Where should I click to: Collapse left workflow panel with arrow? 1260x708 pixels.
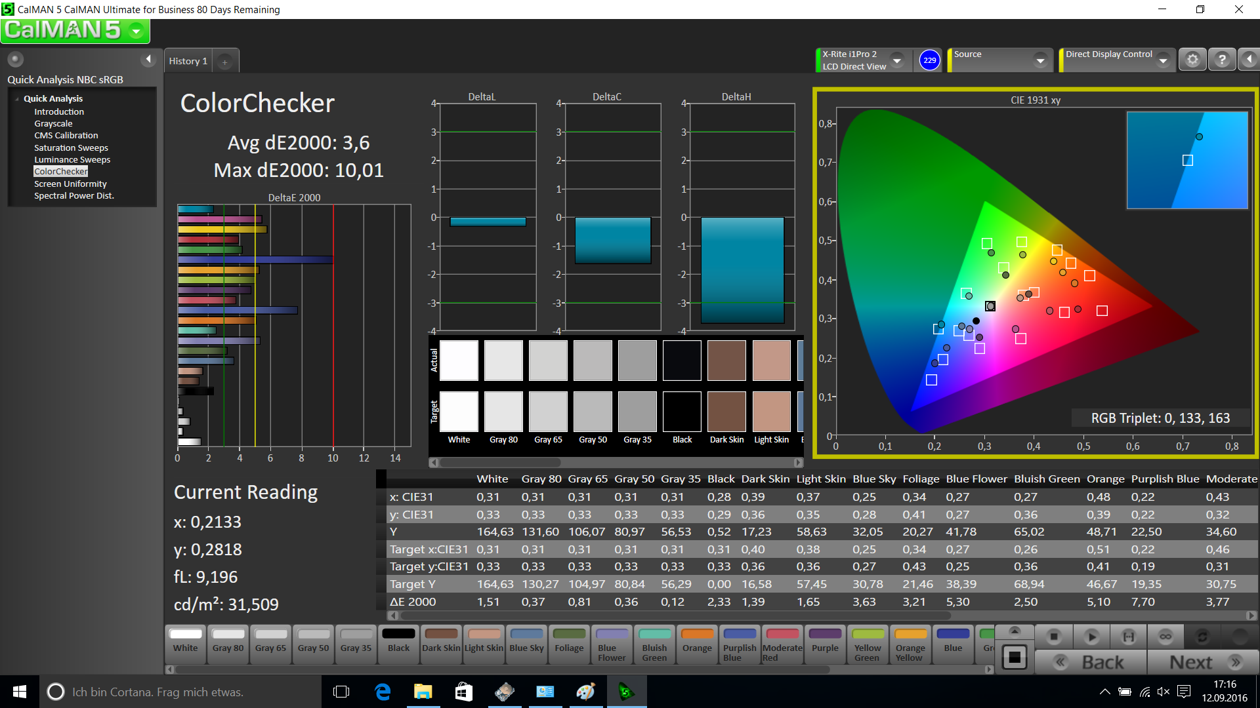[x=148, y=60]
